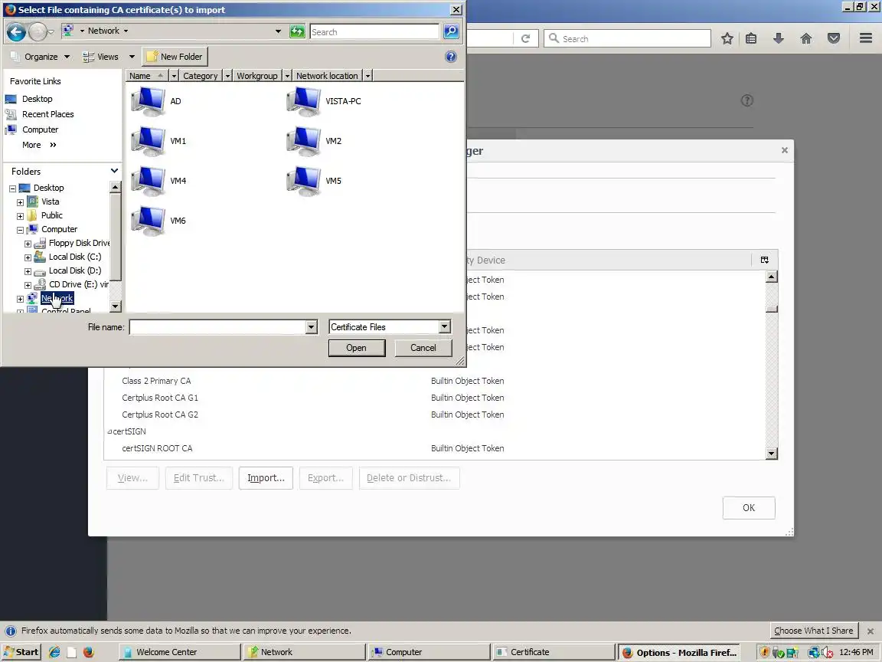This screenshot has width=882, height=662.
Task: Click Choose What I Share button
Action: (x=813, y=631)
